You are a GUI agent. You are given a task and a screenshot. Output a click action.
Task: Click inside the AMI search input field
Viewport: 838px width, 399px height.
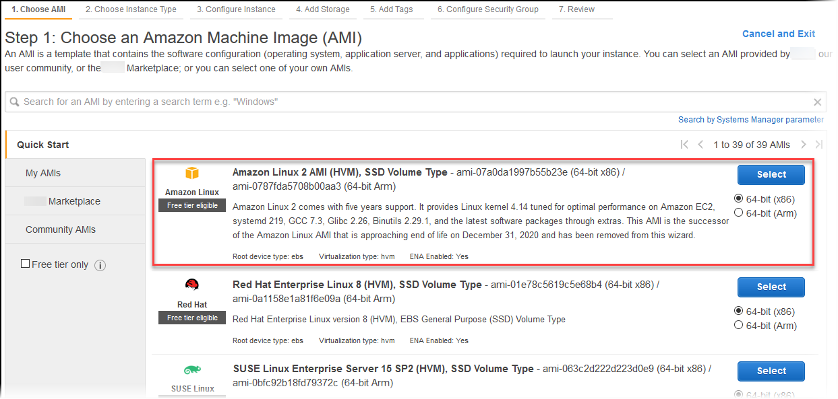tap(270, 102)
